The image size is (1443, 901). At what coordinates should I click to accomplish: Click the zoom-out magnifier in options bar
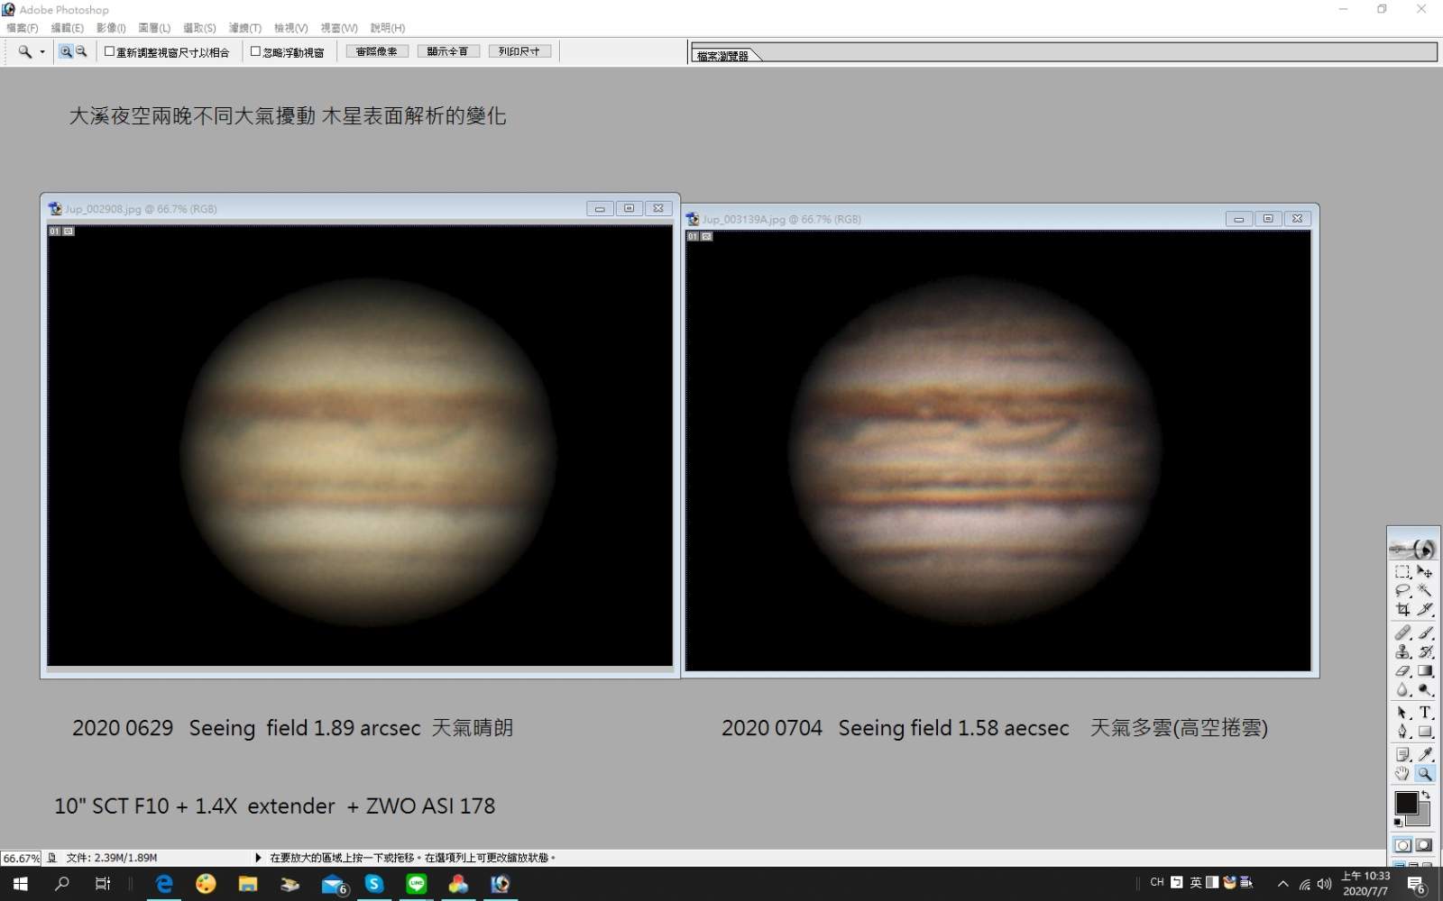(x=81, y=52)
